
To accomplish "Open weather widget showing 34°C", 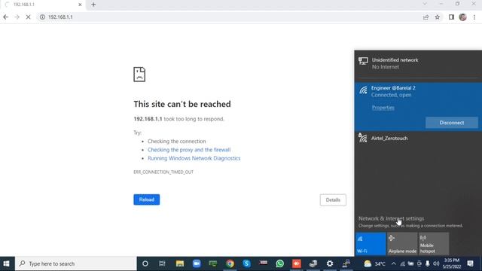I will [375, 263].
